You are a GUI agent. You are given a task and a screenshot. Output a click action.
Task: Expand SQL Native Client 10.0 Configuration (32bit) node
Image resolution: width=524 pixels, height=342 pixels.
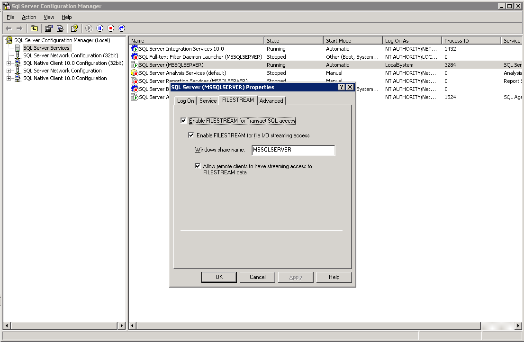(x=9, y=63)
